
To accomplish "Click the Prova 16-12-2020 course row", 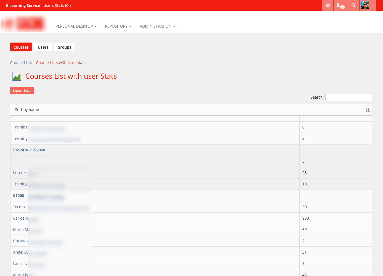I will pyautogui.click(x=29, y=150).
